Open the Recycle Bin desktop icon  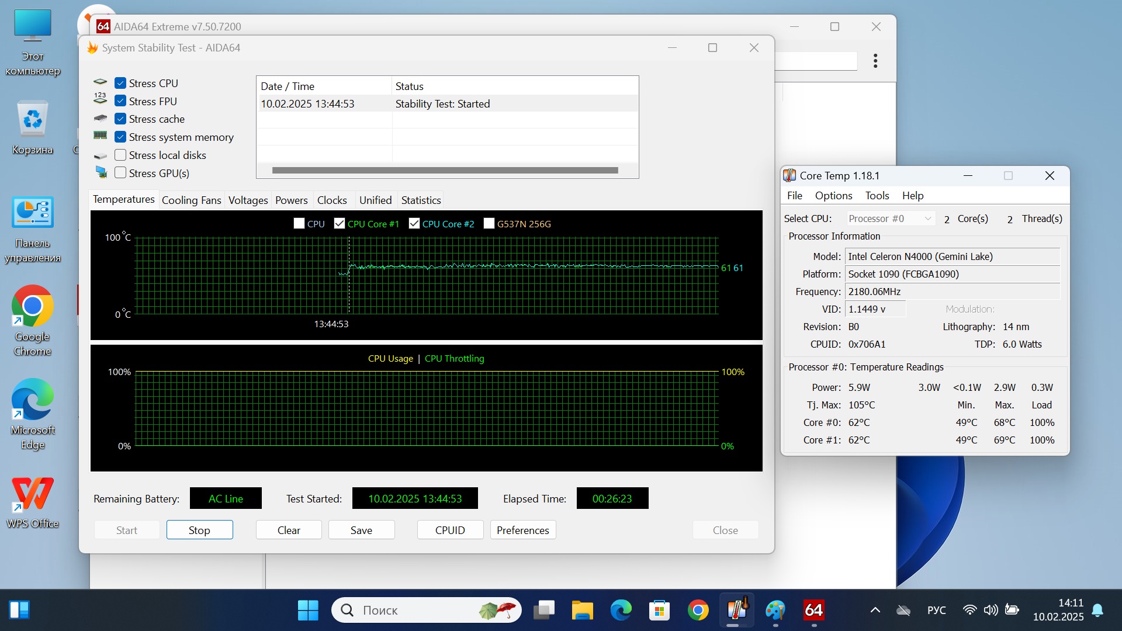(33, 127)
